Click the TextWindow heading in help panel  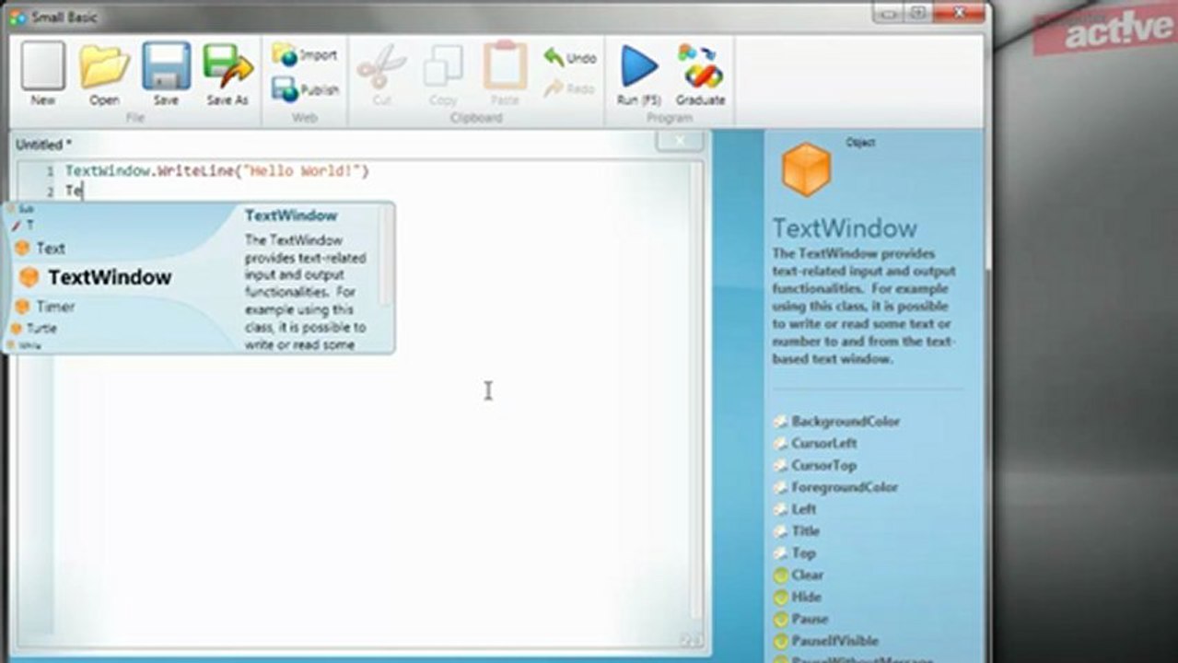coord(845,228)
